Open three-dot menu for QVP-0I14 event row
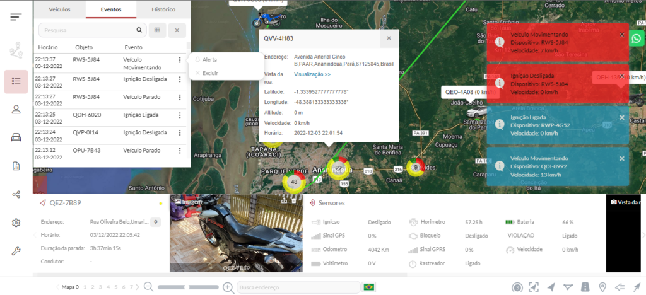The image size is (646, 295). tap(180, 133)
